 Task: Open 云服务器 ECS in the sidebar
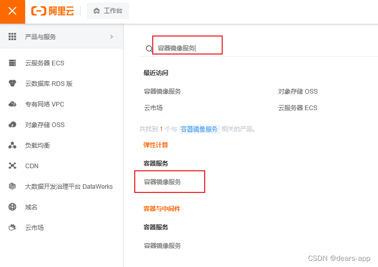click(x=45, y=63)
